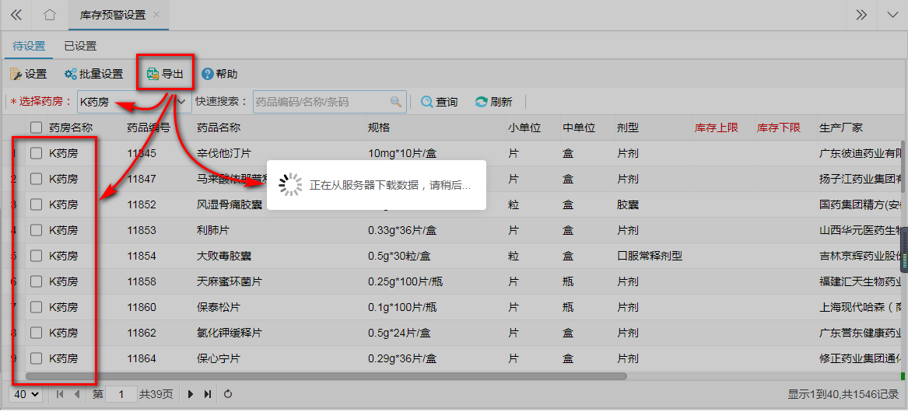Open the 选择药房 pharmacy dropdown

point(182,102)
